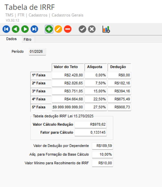Edit the current record with pencil icon
This screenshot has width=162, height=187.
click(x=58, y=29)
